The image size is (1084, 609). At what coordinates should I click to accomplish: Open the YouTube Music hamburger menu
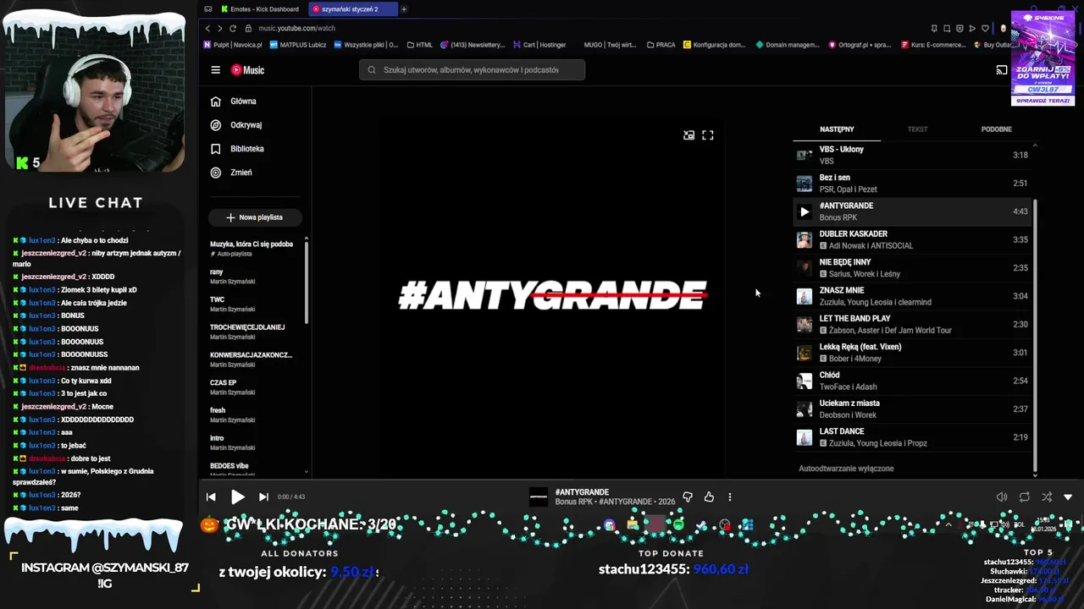(216, 70)
